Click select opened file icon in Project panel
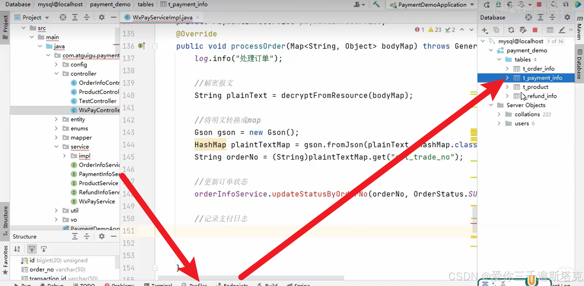The height and width of the screenshot is (286, 584). tap(63, 17)
